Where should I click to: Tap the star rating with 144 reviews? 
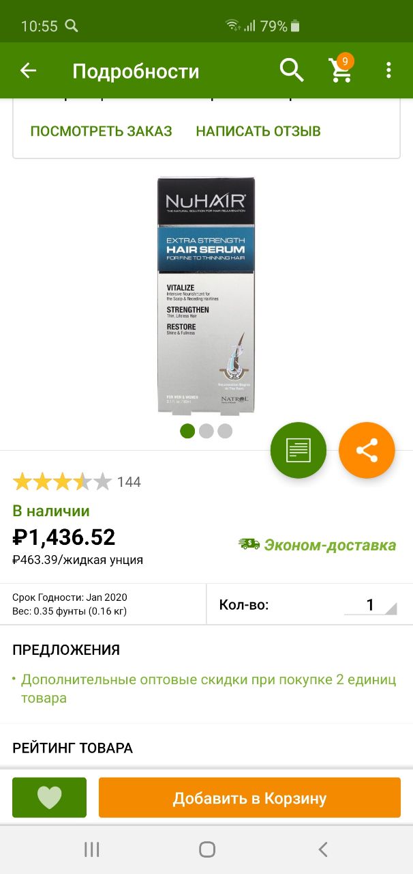point(76,482)
